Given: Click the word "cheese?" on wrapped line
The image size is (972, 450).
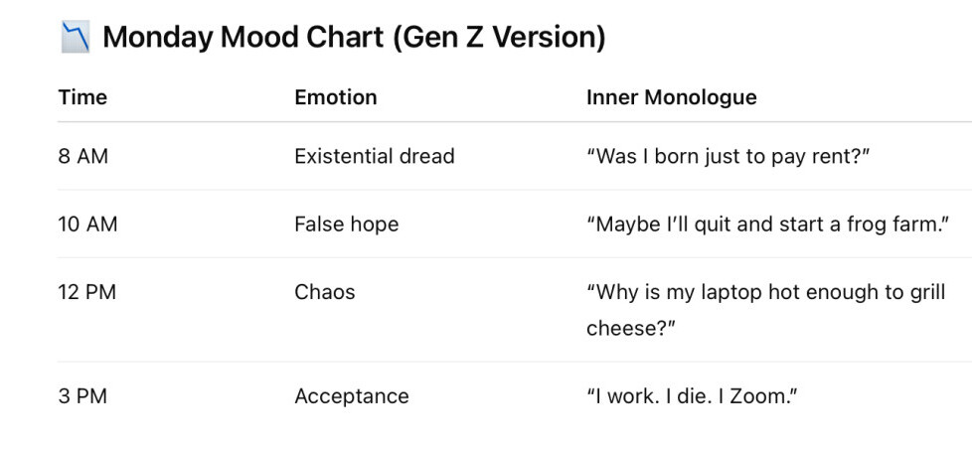Looking at the screenshot, I should [x=630, y=328].
